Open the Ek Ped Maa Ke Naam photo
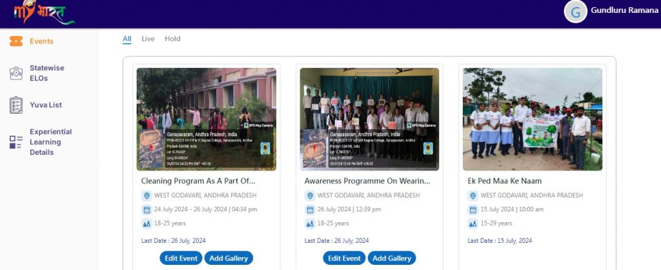Screen dimensions: 661x270 [533, 119]
